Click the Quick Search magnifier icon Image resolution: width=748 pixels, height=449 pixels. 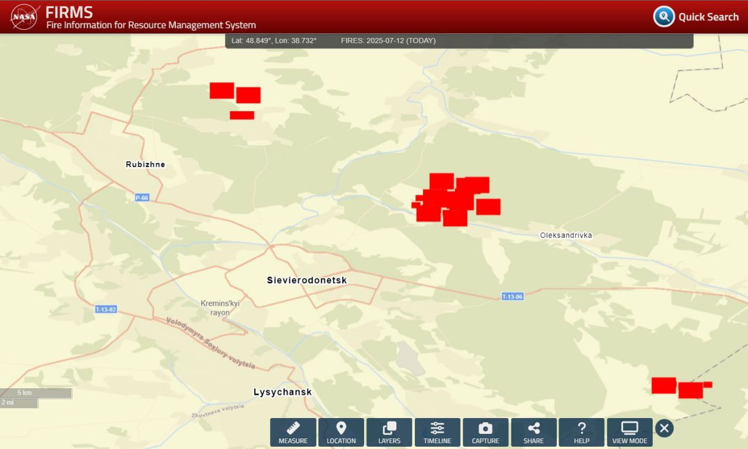[x=664, y=16]
